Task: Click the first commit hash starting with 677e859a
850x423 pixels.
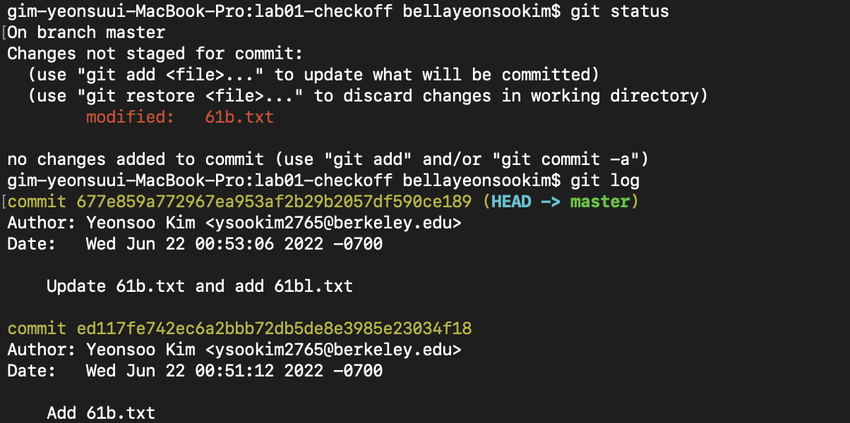Action: pyautogui.click(x=274, y=202)
